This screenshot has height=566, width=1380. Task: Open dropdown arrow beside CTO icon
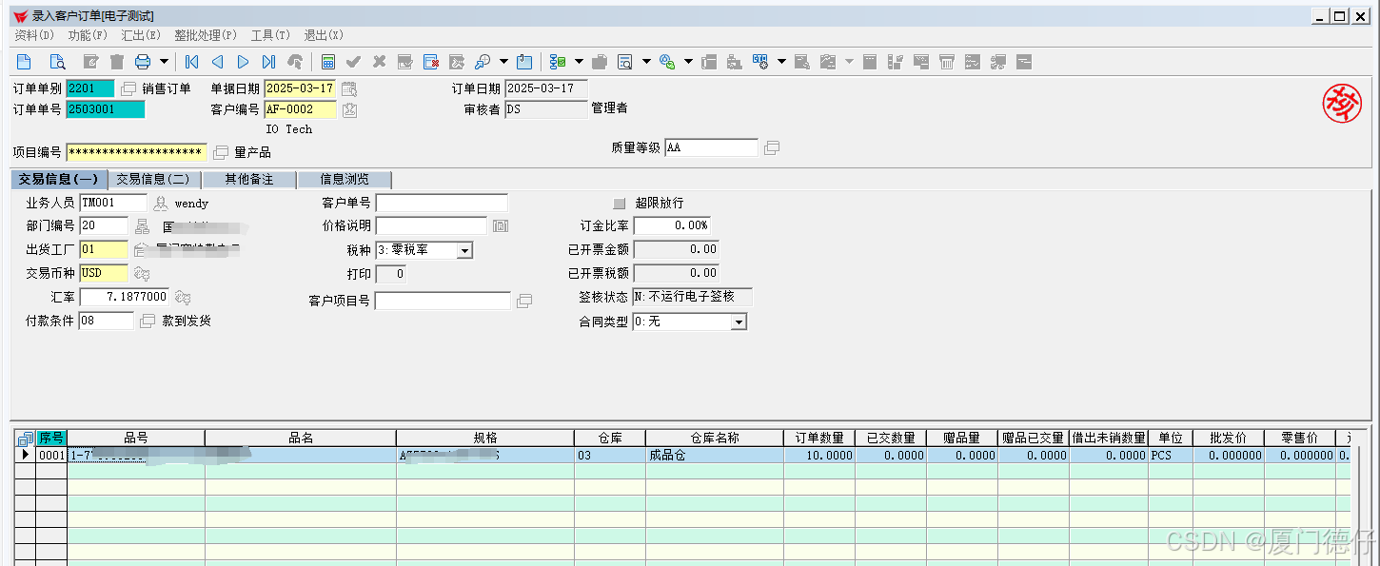tap(781, 62)
